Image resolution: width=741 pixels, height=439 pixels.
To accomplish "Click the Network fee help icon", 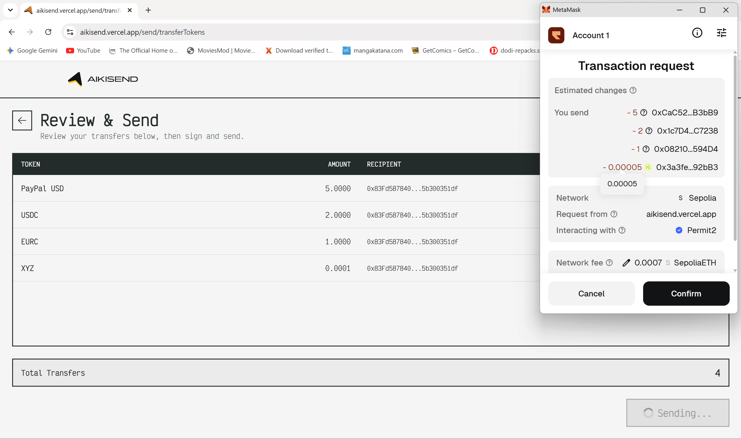I will pos(609,263).
